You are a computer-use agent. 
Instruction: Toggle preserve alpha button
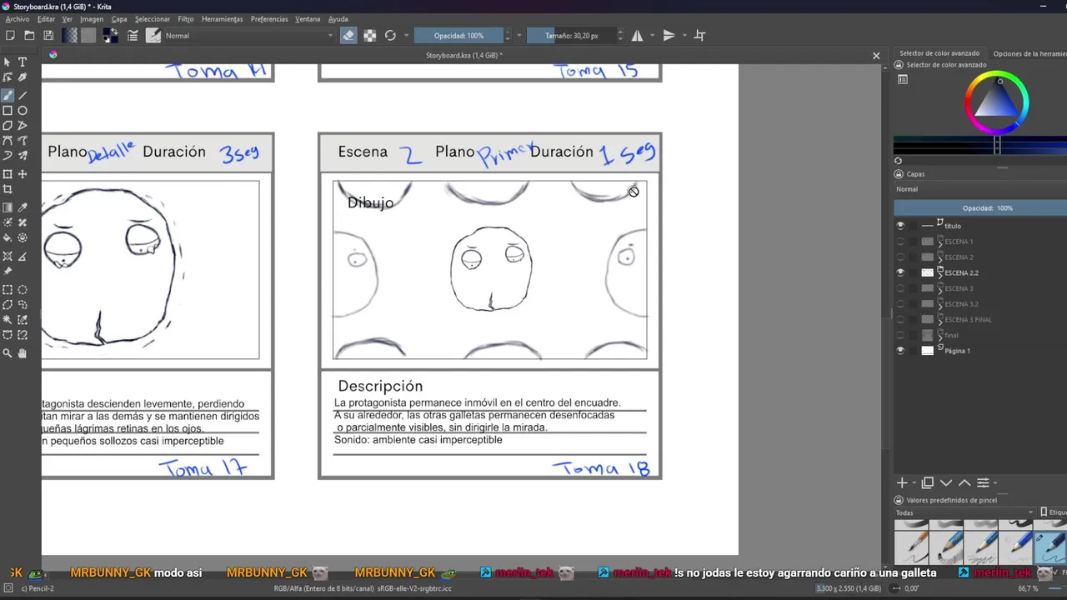tap(369, 36)
